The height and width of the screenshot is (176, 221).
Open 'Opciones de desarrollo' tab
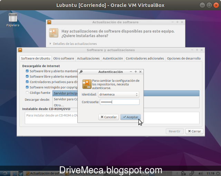pyautogui.click(x=184, y=58)
